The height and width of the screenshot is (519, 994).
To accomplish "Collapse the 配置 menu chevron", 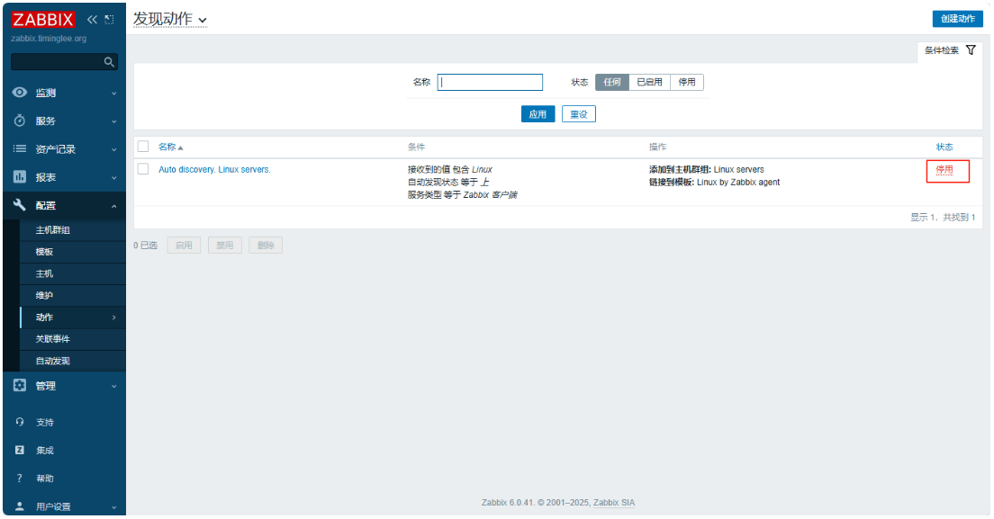I will click(114, 206).
